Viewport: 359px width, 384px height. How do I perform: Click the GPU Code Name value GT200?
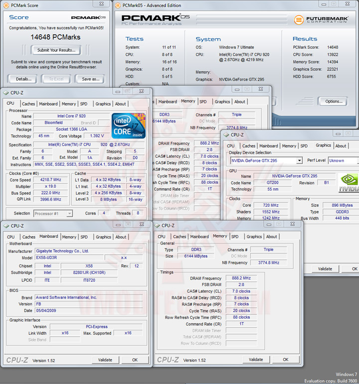pyautogui.click(x=273, y=182)
